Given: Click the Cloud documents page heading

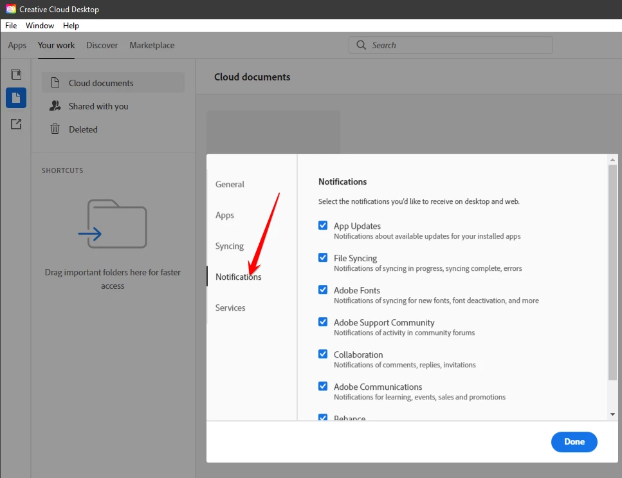Looking at the screenshot, I should click(252, 77).
